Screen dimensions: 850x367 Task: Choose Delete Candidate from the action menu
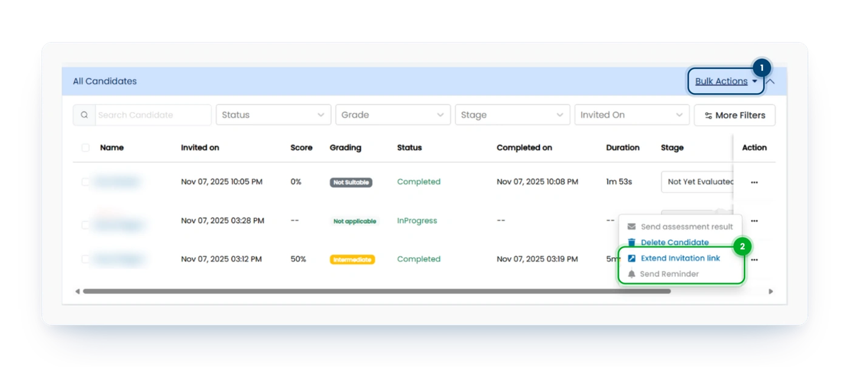[675, 243]
